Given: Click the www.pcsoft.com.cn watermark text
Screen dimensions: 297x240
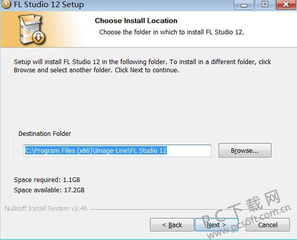Looking at the screenshot, I should 249,222.
